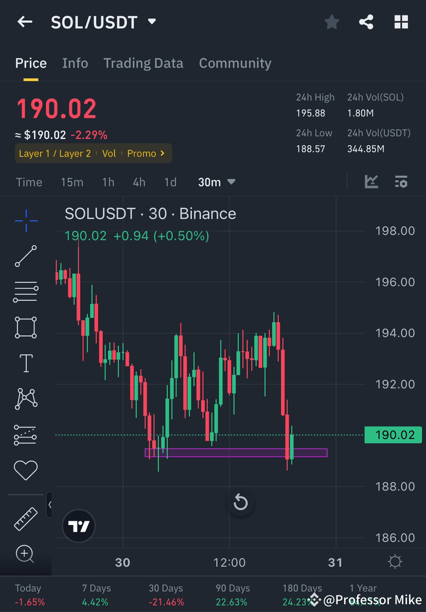426x612 pixels.
Task: Pick the rectangle drawing tool
Action: pyautogui.click(x=26, y=328)
